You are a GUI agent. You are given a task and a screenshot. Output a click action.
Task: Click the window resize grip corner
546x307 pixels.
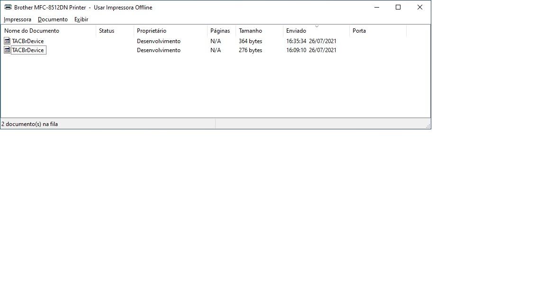coord(428,126)
